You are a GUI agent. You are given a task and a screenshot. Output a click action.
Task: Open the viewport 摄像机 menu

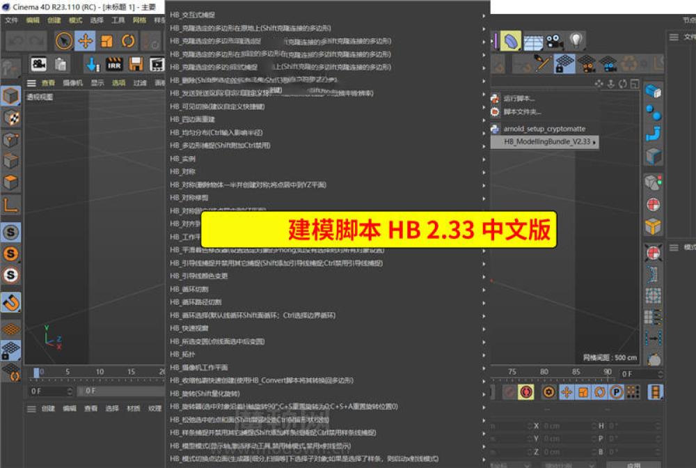click(72, 83)
